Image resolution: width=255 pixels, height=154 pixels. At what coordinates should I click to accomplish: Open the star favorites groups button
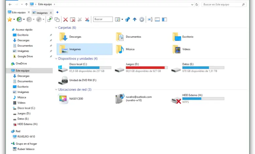pos(10,20)
